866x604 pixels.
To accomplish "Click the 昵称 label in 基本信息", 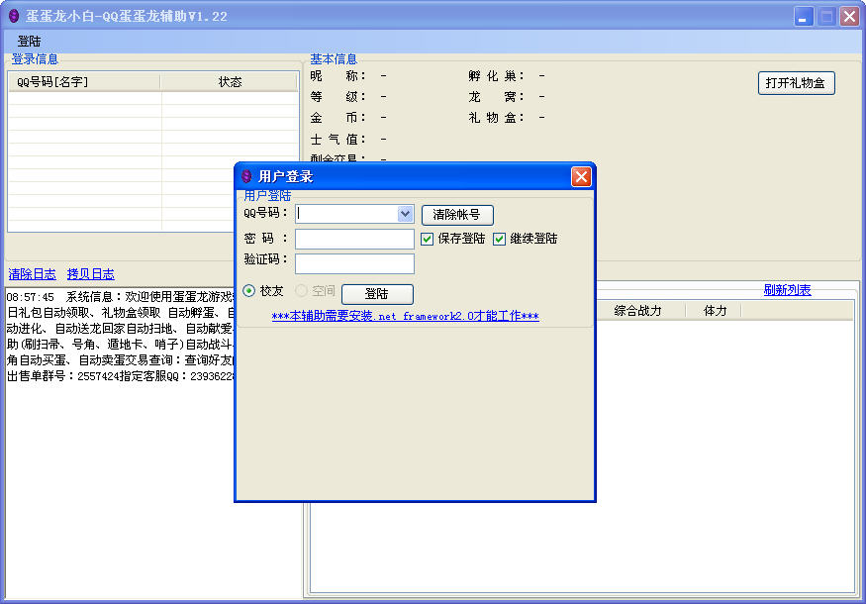I will pos(337,75).
